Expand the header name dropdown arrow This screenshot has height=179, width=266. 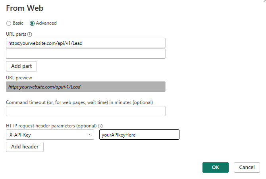[x=89, y=135]
